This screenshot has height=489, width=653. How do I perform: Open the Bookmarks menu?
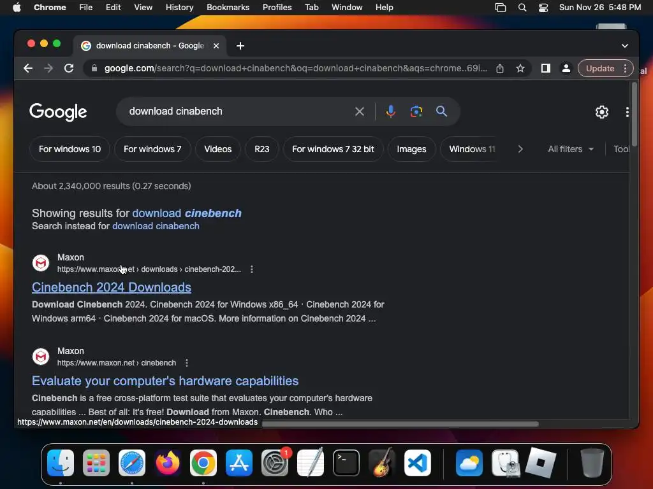[228, 8]
